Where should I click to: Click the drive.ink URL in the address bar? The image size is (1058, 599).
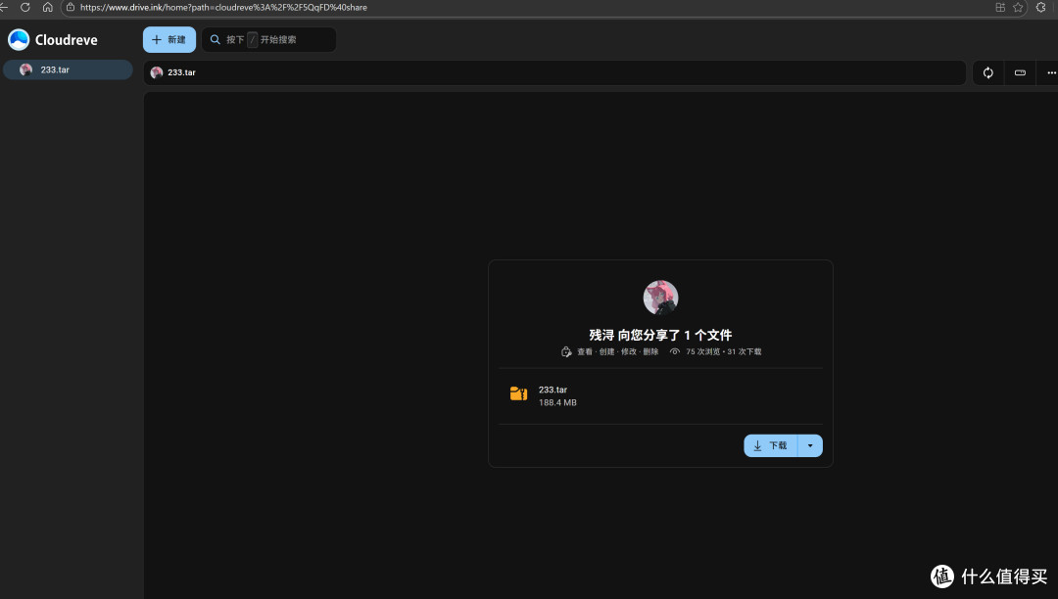tap(223, 8)
